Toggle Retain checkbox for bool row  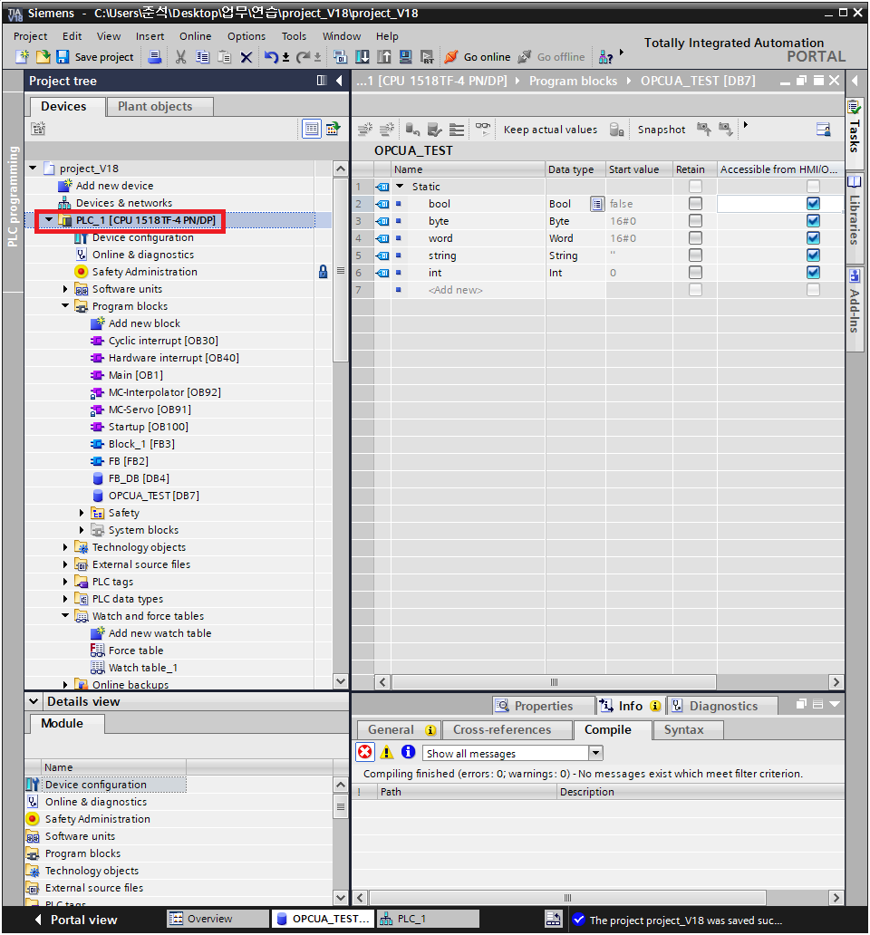(695, 203)
